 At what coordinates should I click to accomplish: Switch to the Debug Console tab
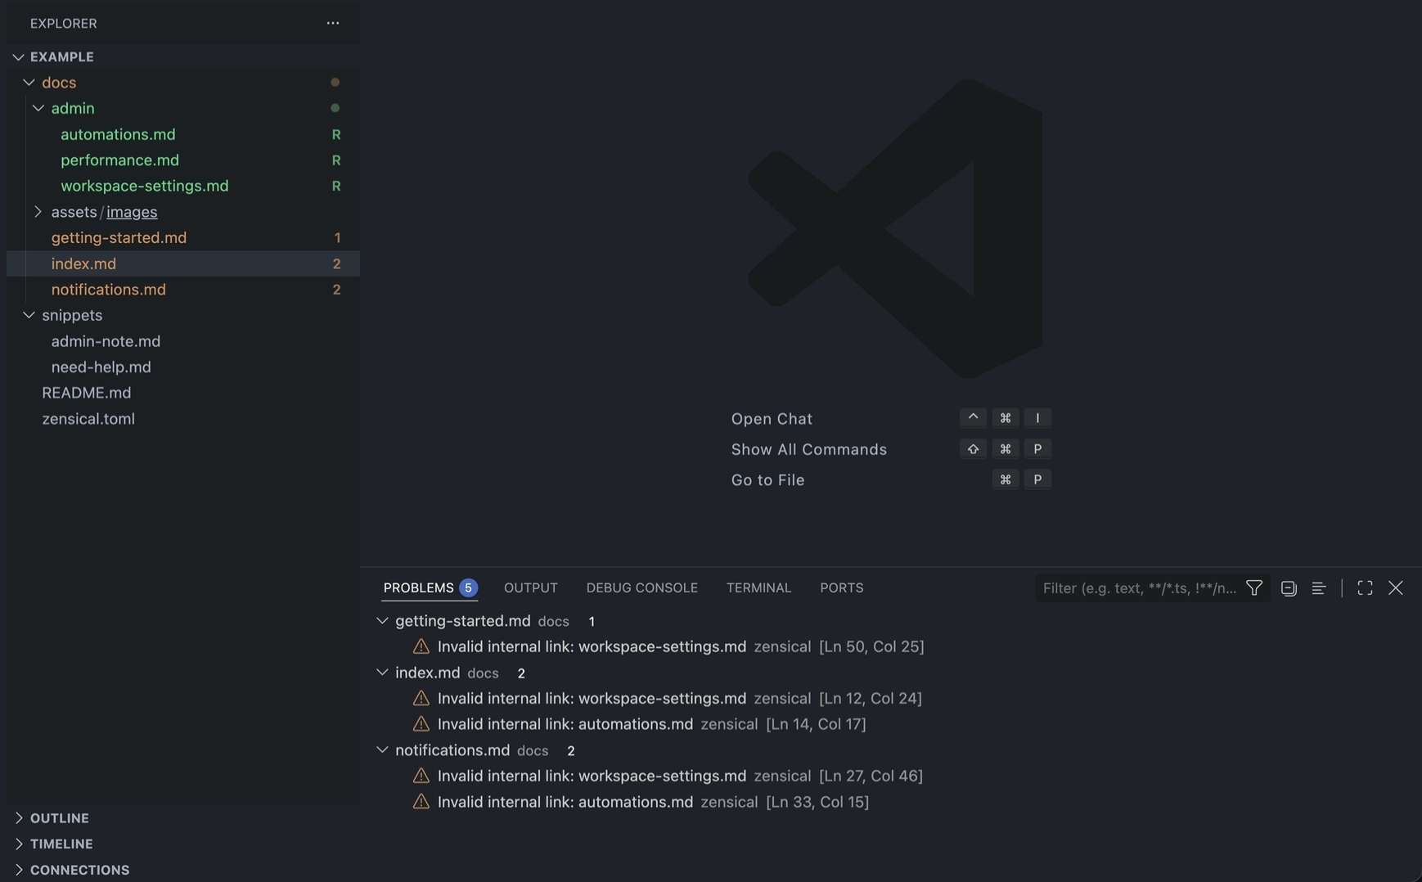click(x=641, y=587)
